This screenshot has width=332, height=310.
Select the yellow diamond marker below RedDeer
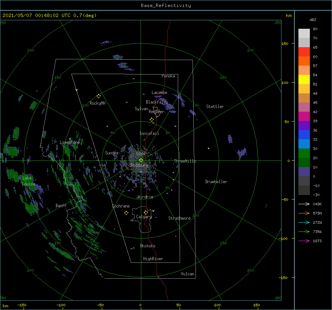pyautogui.click(x=152, y=120)
